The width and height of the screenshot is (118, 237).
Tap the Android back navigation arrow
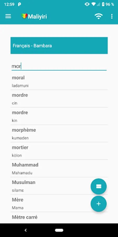click(26, 230)
